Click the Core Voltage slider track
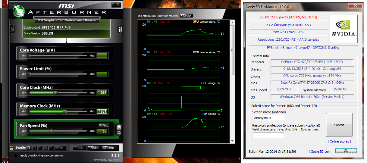 58,56
